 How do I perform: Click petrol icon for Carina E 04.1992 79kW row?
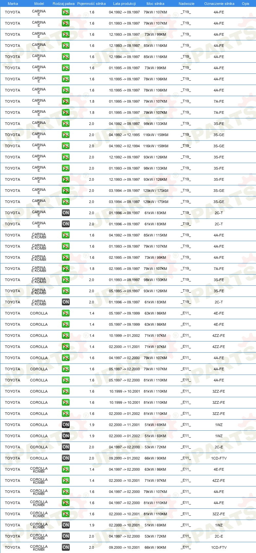[66, 12]
